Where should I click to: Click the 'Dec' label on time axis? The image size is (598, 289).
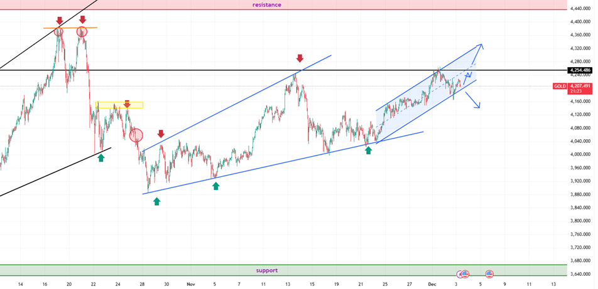pos(433,284)
